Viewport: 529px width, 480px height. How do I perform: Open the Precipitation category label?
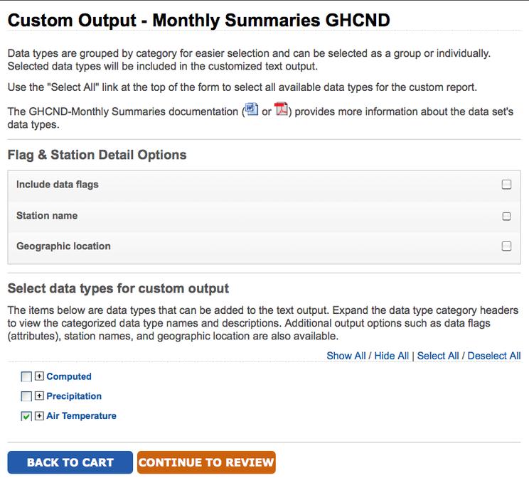tap(74, 396)
